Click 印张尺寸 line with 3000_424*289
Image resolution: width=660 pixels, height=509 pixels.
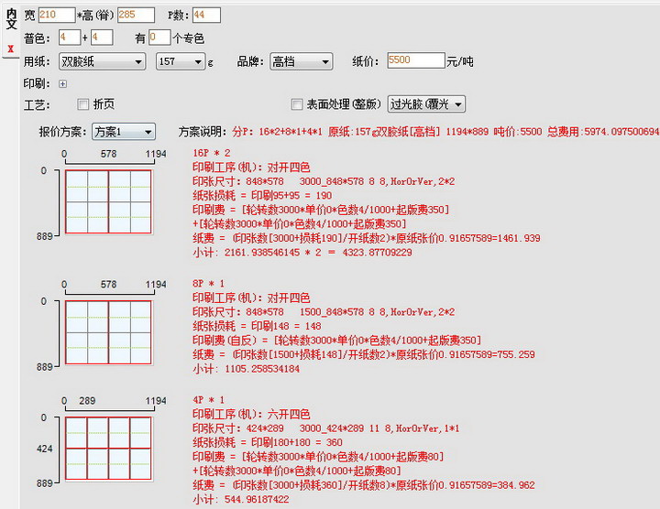326,428
